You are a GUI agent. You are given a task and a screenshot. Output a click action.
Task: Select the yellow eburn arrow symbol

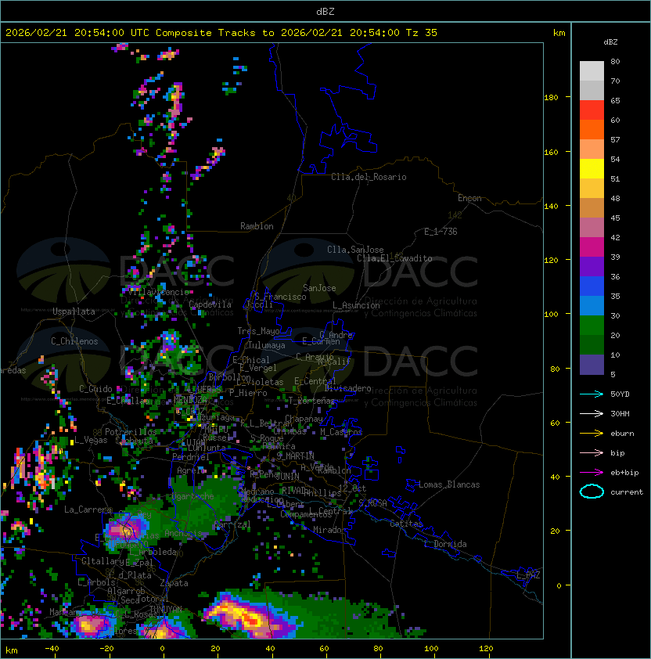592,434
